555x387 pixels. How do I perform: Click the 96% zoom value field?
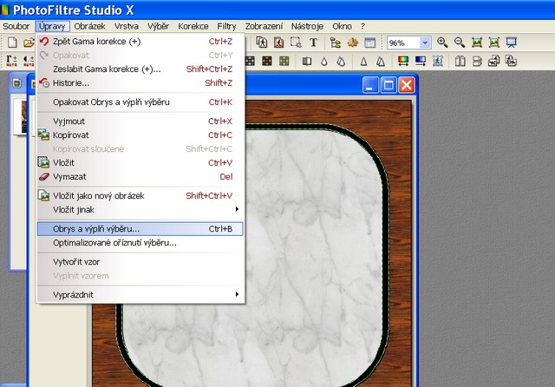click(x=403, y=43)
